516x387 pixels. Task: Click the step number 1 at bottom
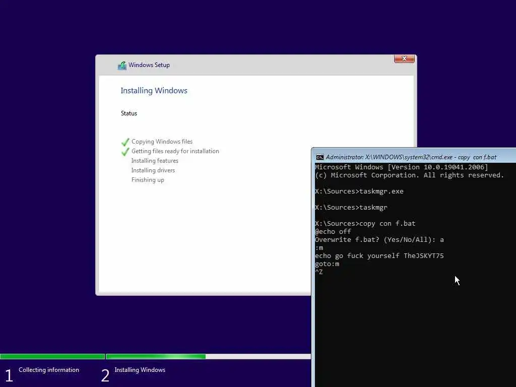(9, 375)
